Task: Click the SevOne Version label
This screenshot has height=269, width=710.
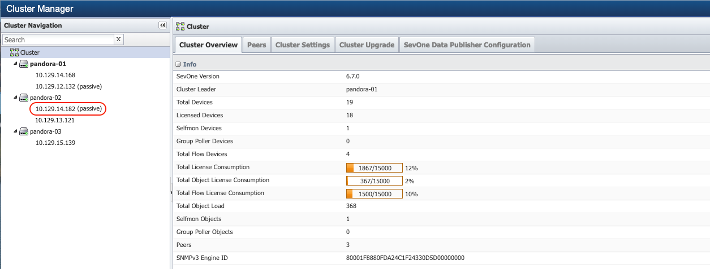Action: point(198,76)
